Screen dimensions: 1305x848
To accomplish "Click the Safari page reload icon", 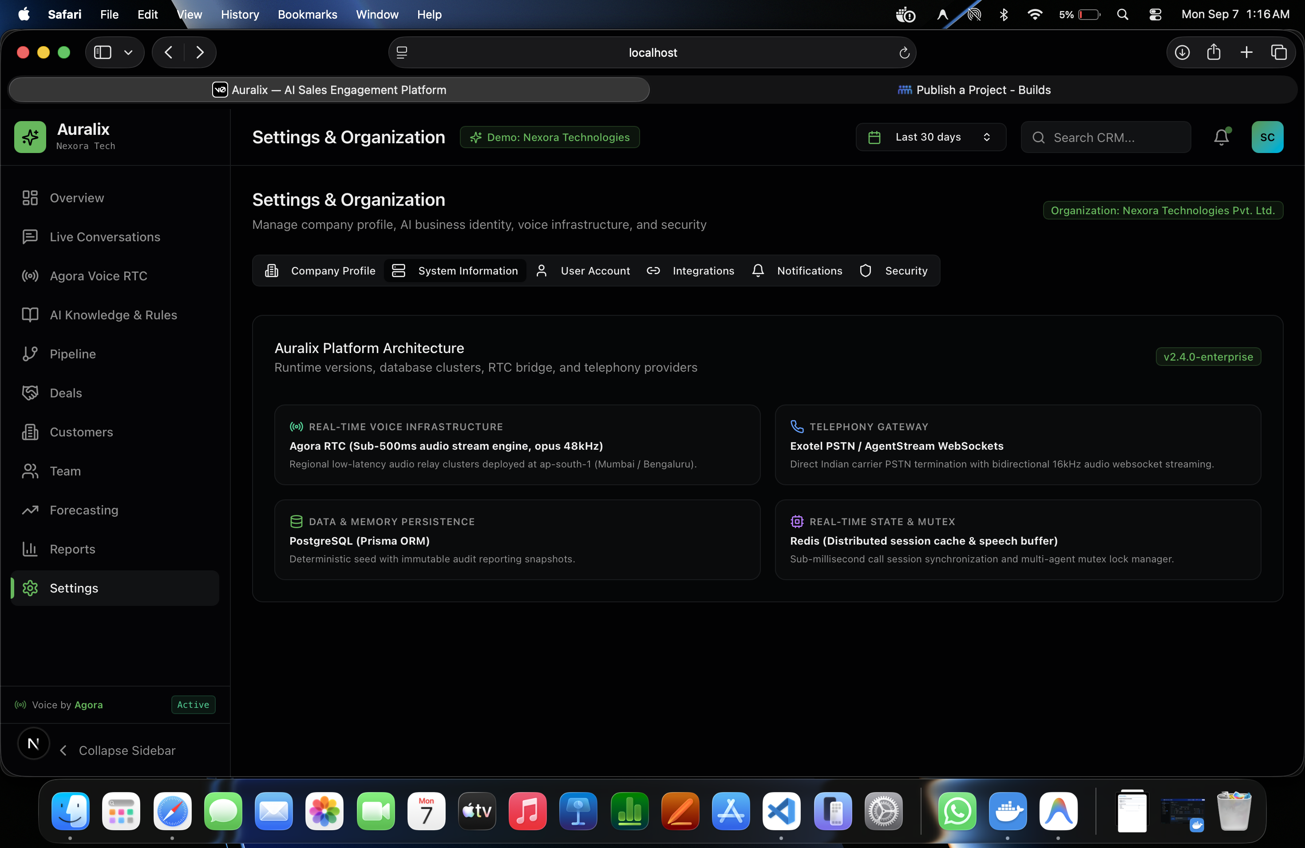I will tap(904, 53).
